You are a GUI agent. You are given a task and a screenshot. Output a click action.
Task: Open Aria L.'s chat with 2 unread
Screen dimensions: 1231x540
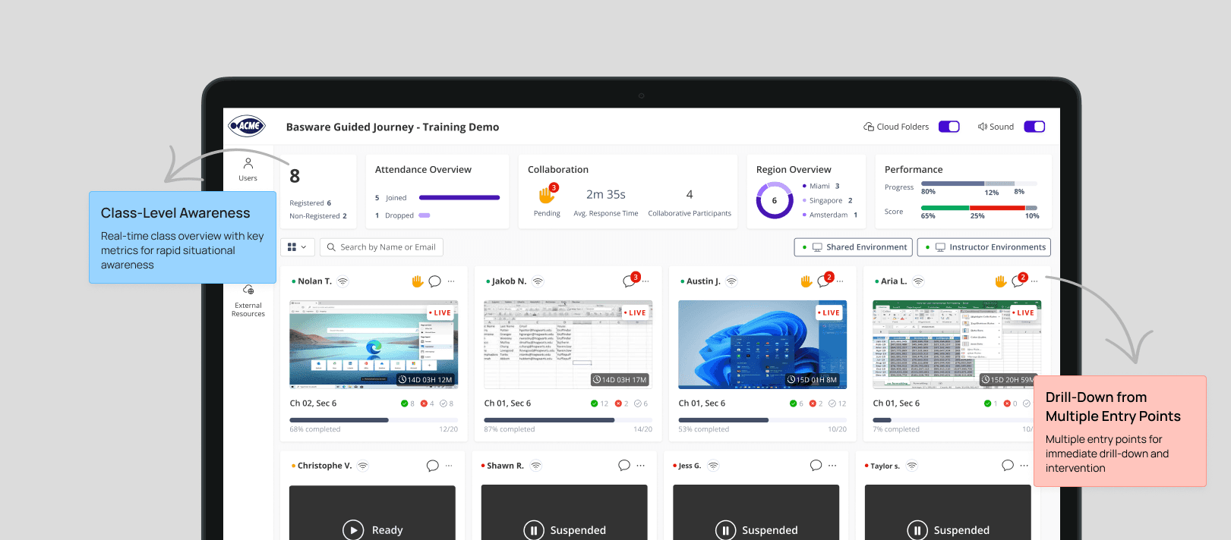pyautogui.click(x=1018, y=281)
